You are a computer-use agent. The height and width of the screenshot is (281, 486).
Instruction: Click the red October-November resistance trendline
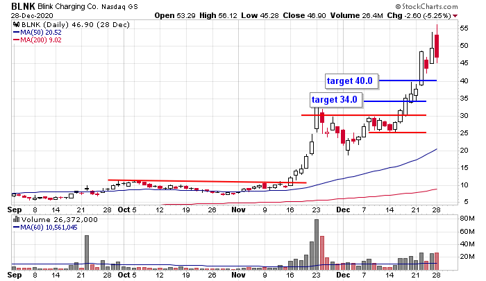[x=207, y=181]
